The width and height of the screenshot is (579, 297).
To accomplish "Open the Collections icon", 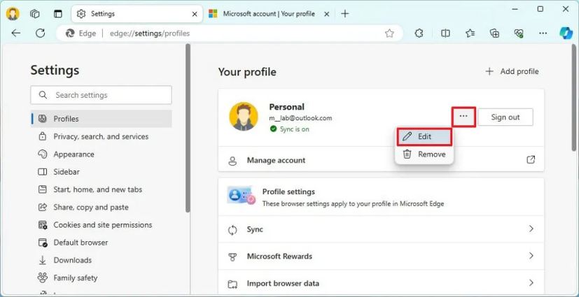I will [494, 34].
